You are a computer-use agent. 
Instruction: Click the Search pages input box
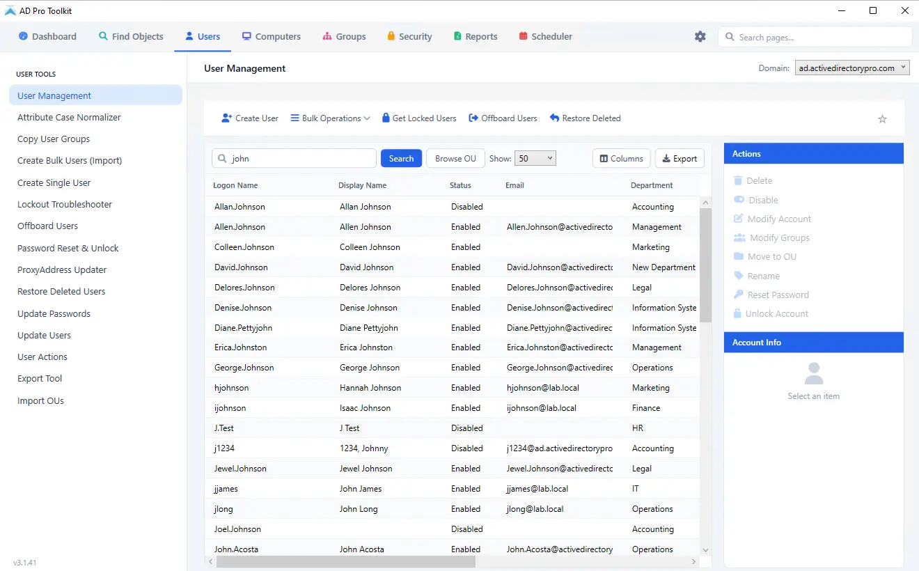815,37
